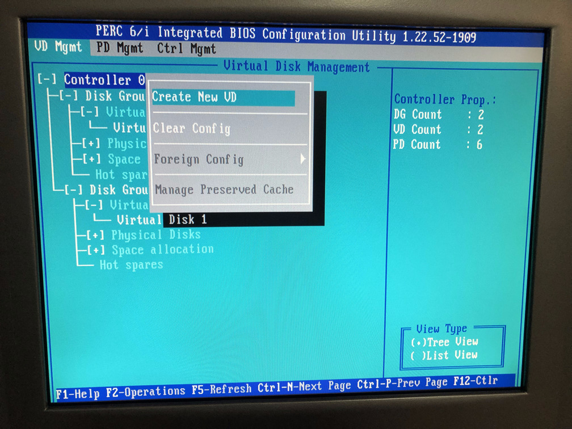
Task: Click the PD Count value
Action: point(480,145)
